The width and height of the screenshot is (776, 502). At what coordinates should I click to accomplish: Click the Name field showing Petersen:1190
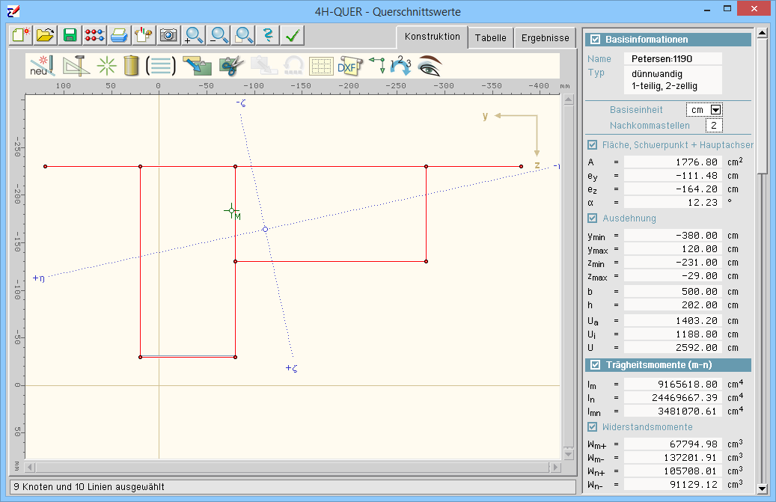tap(674, 58)
